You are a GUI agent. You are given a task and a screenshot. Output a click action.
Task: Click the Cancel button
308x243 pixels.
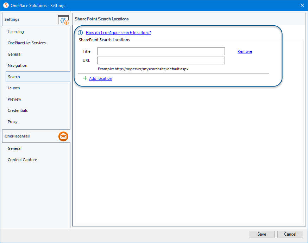(x=290, y=234)
